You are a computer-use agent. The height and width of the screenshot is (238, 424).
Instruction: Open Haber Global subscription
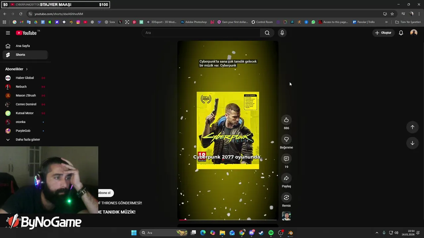(25, 78)
